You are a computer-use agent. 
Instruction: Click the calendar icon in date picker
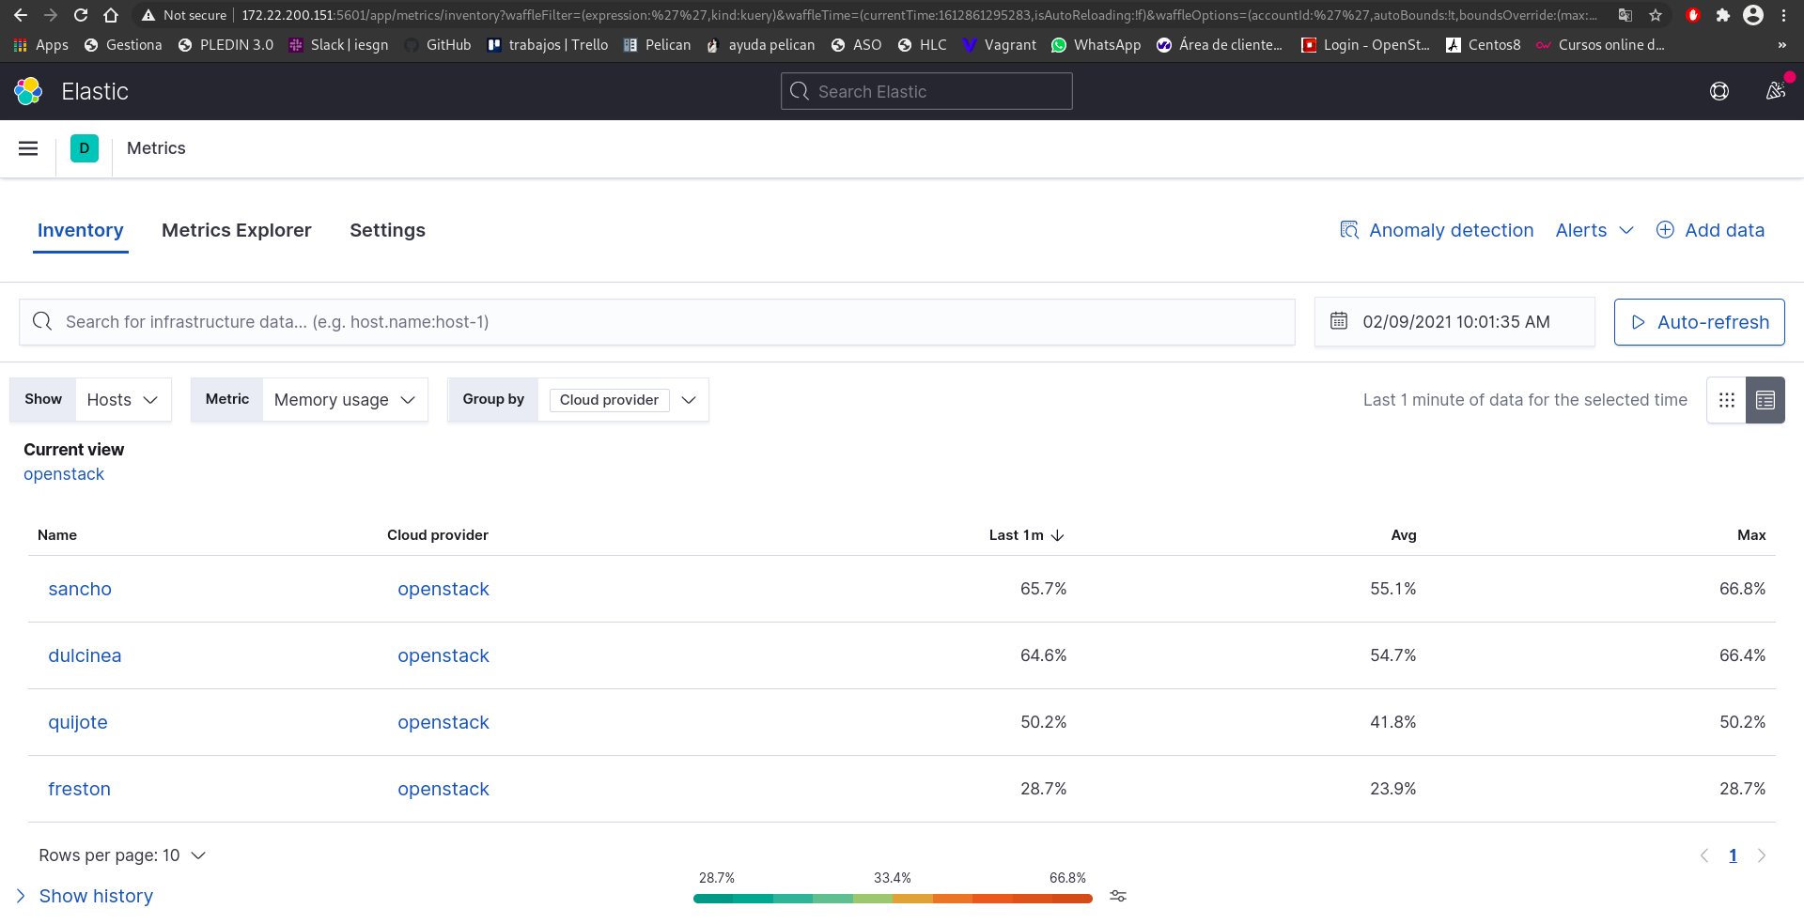(x=1339, y=321)
